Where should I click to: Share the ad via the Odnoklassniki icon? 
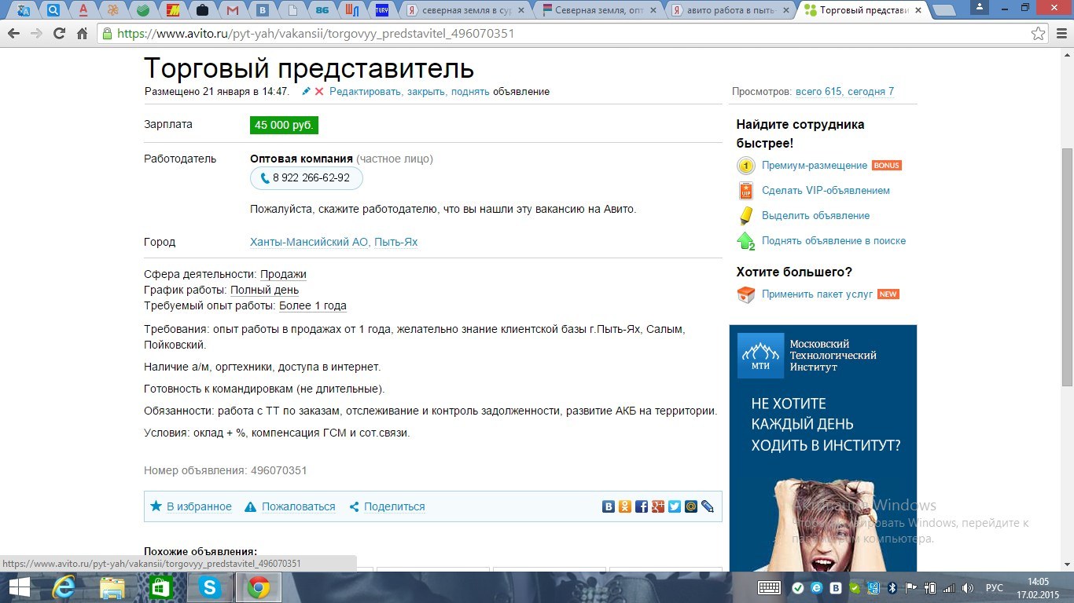[x=625, y=506]
